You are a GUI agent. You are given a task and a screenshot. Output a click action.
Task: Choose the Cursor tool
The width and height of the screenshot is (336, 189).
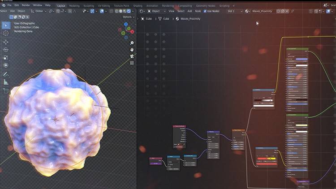tap(6, 33)
